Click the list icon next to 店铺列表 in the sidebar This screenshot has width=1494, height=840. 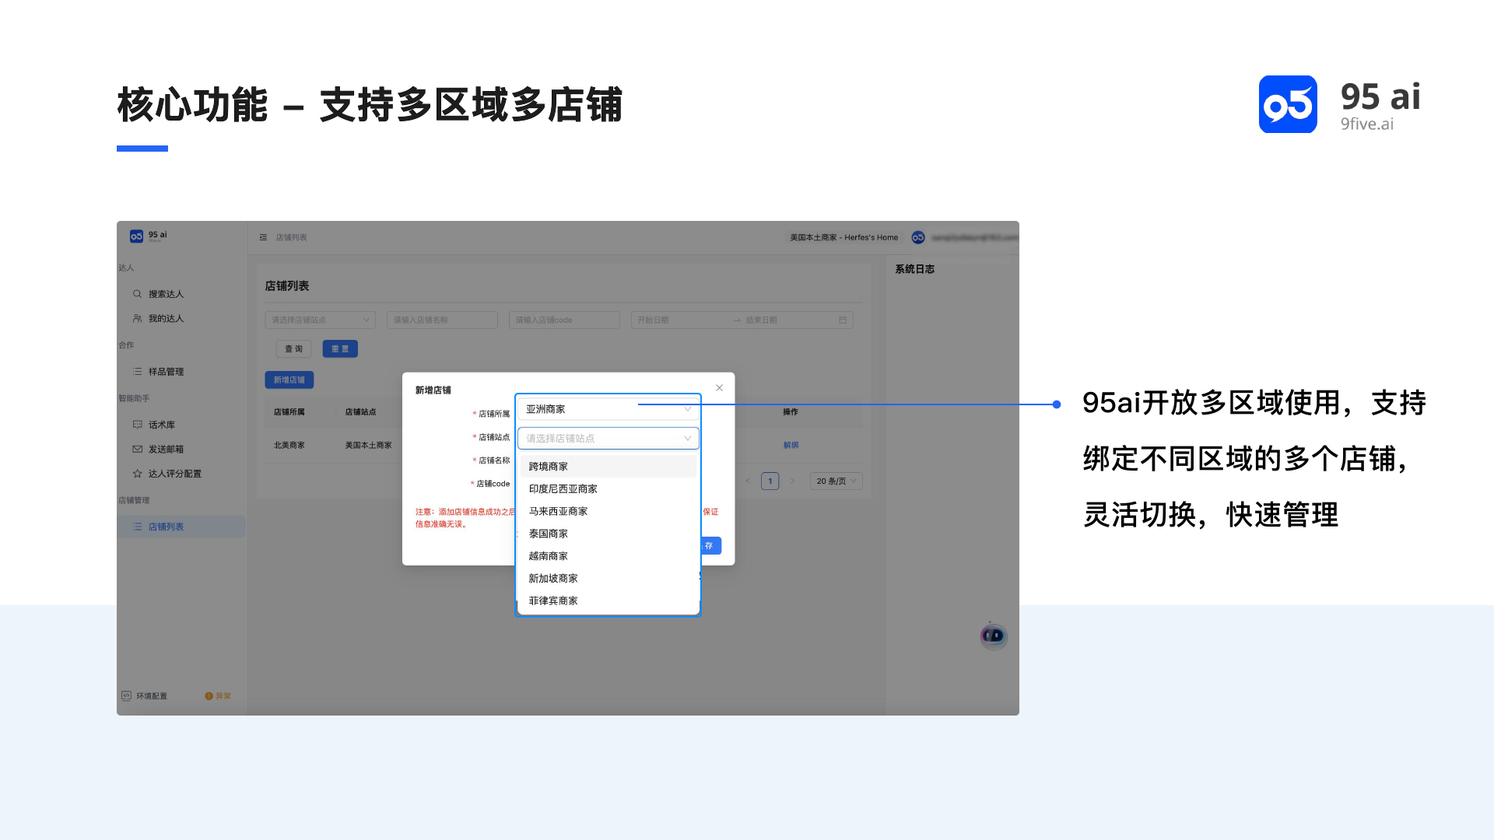pos(137,527)
